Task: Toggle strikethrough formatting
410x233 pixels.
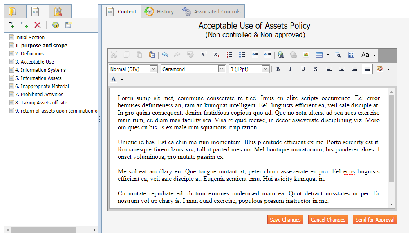Action: (316, 69)
